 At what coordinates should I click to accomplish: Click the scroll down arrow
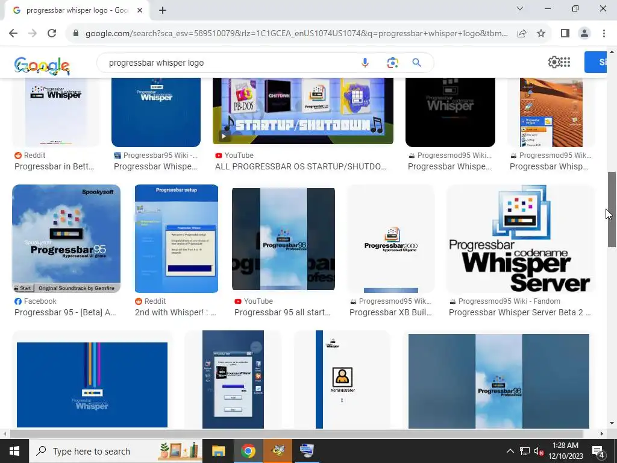coord(612,423)
